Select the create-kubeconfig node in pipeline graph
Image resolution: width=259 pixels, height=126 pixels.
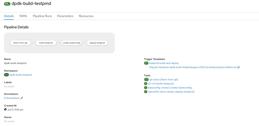[72, 43]
